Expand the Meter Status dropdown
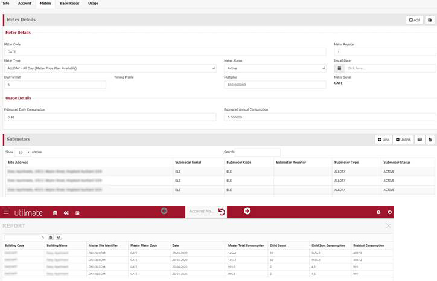437x281 pixels. click(275, 68)
